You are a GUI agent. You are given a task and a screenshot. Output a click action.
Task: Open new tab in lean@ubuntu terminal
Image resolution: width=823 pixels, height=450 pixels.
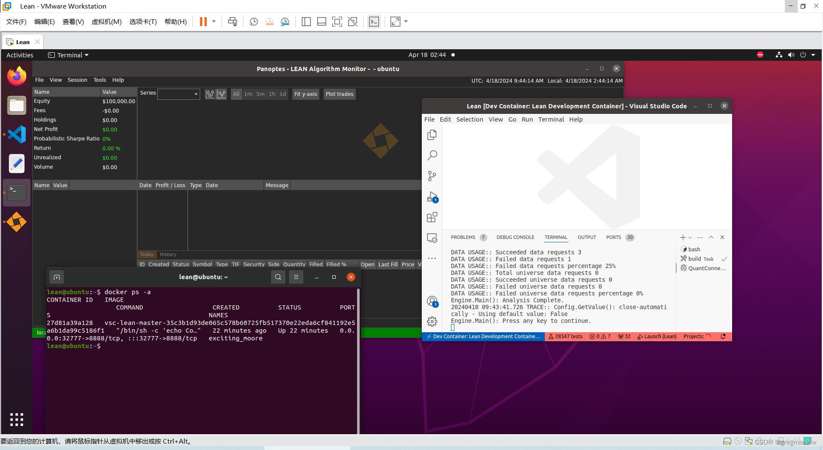click(57, 277)
